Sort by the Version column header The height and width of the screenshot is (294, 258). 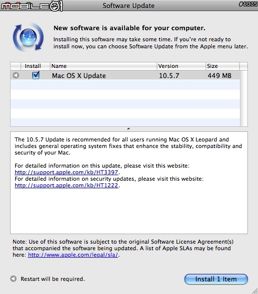[181, 66]
